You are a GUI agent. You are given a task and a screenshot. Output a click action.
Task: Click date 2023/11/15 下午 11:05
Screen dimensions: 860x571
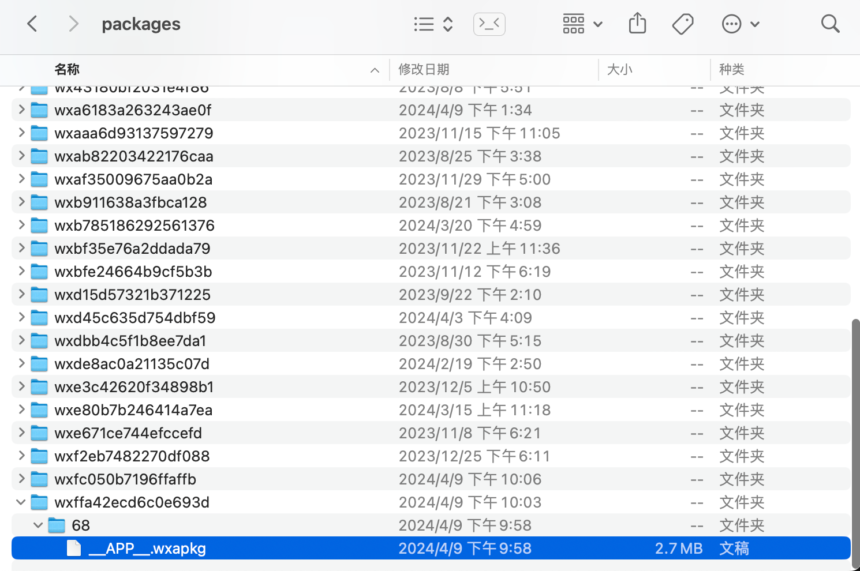(479, 133)
